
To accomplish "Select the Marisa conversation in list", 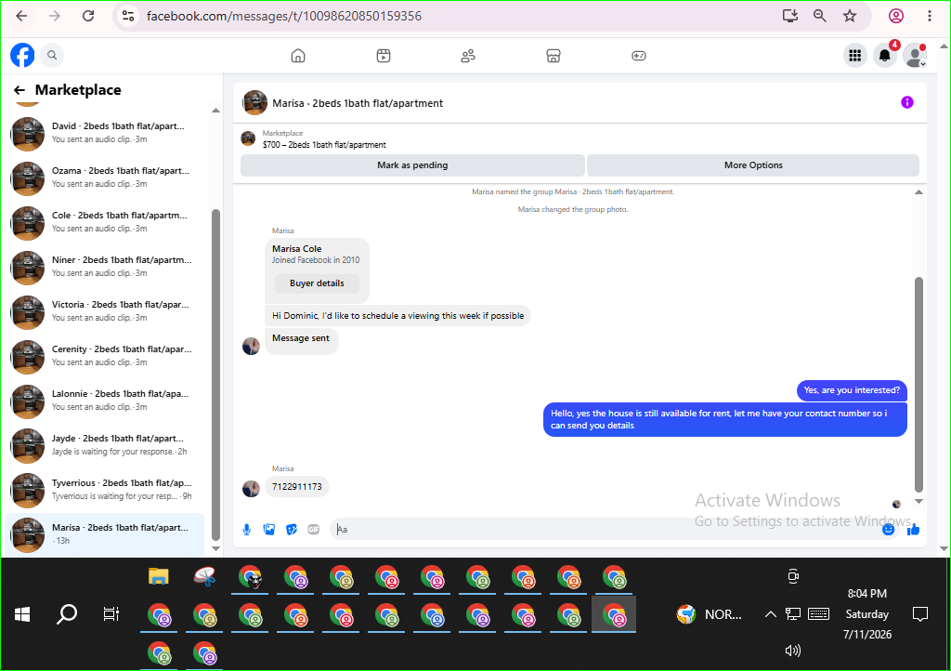I will (106, 534).
